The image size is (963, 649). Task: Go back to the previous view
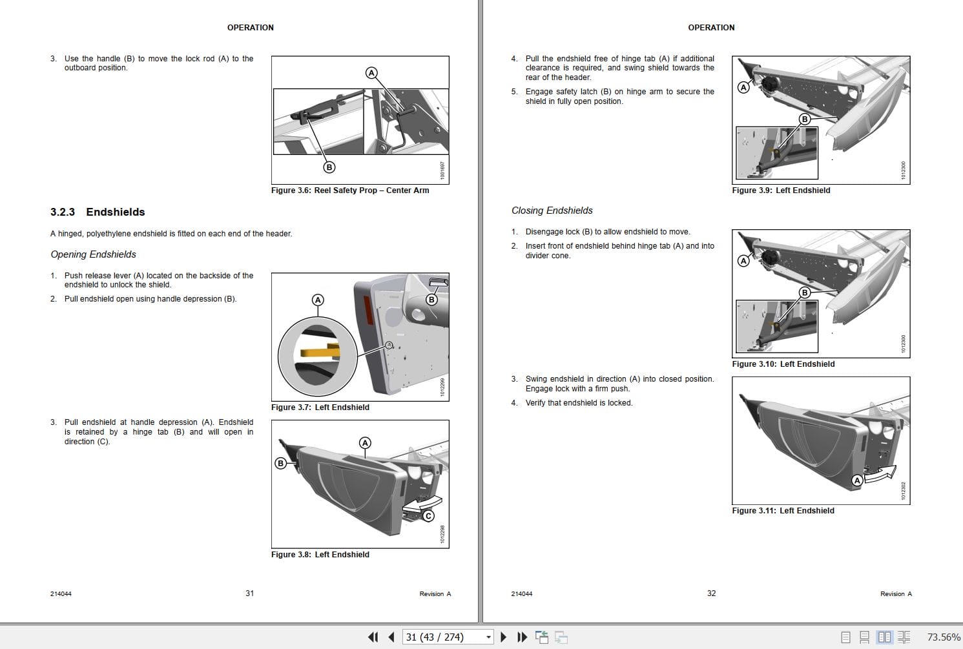coord(542,637)
